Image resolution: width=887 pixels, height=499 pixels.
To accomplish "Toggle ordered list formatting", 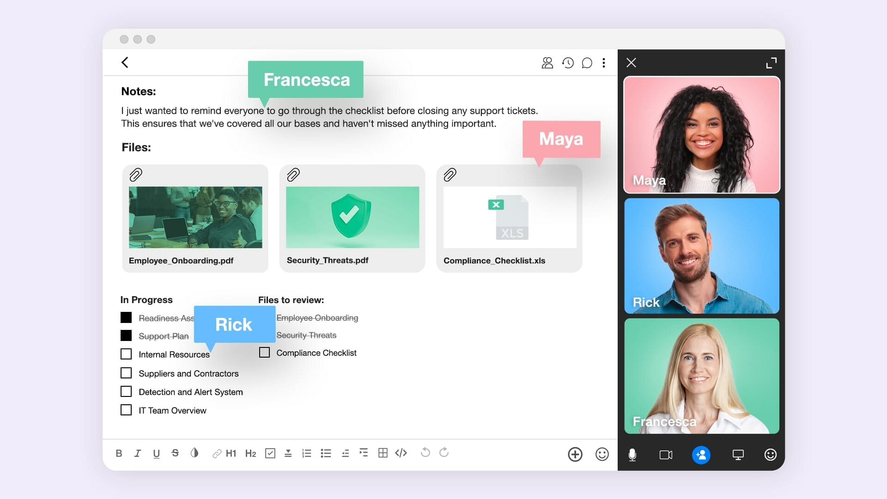I will [307, 453].
